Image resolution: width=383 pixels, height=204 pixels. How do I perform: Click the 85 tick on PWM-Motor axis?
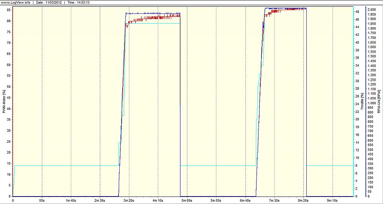tap(9, 9)
